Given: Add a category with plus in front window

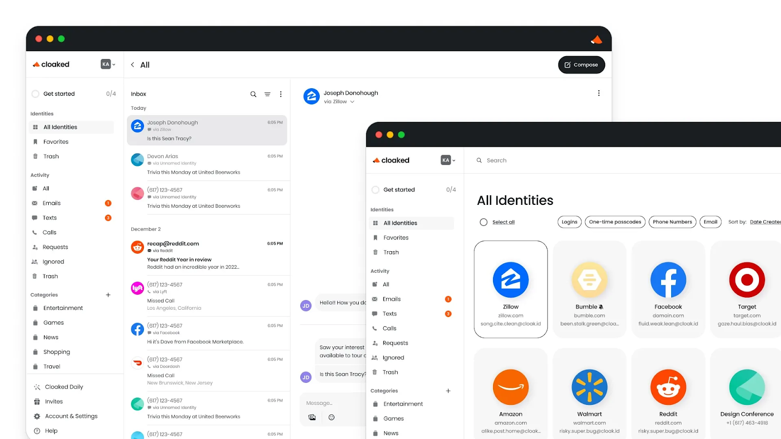Looking at the screenshot, I should point(448,391).
